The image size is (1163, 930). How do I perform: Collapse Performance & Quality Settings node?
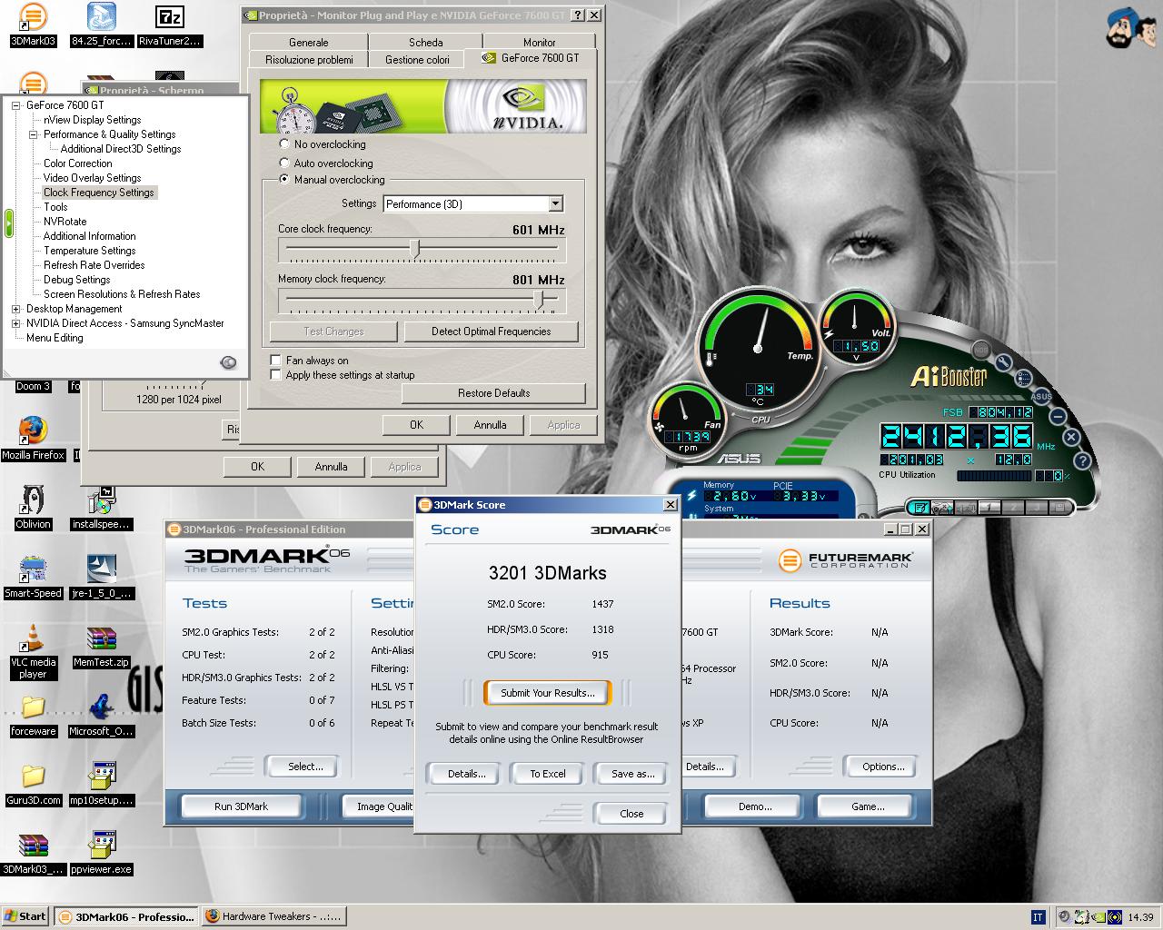point(33,134)
